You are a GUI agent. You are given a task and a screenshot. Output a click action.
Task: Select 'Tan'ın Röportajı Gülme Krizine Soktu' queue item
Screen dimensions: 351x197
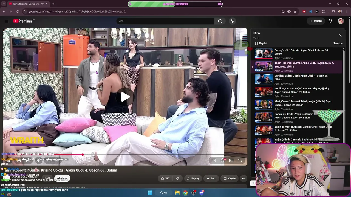point(297,67)
